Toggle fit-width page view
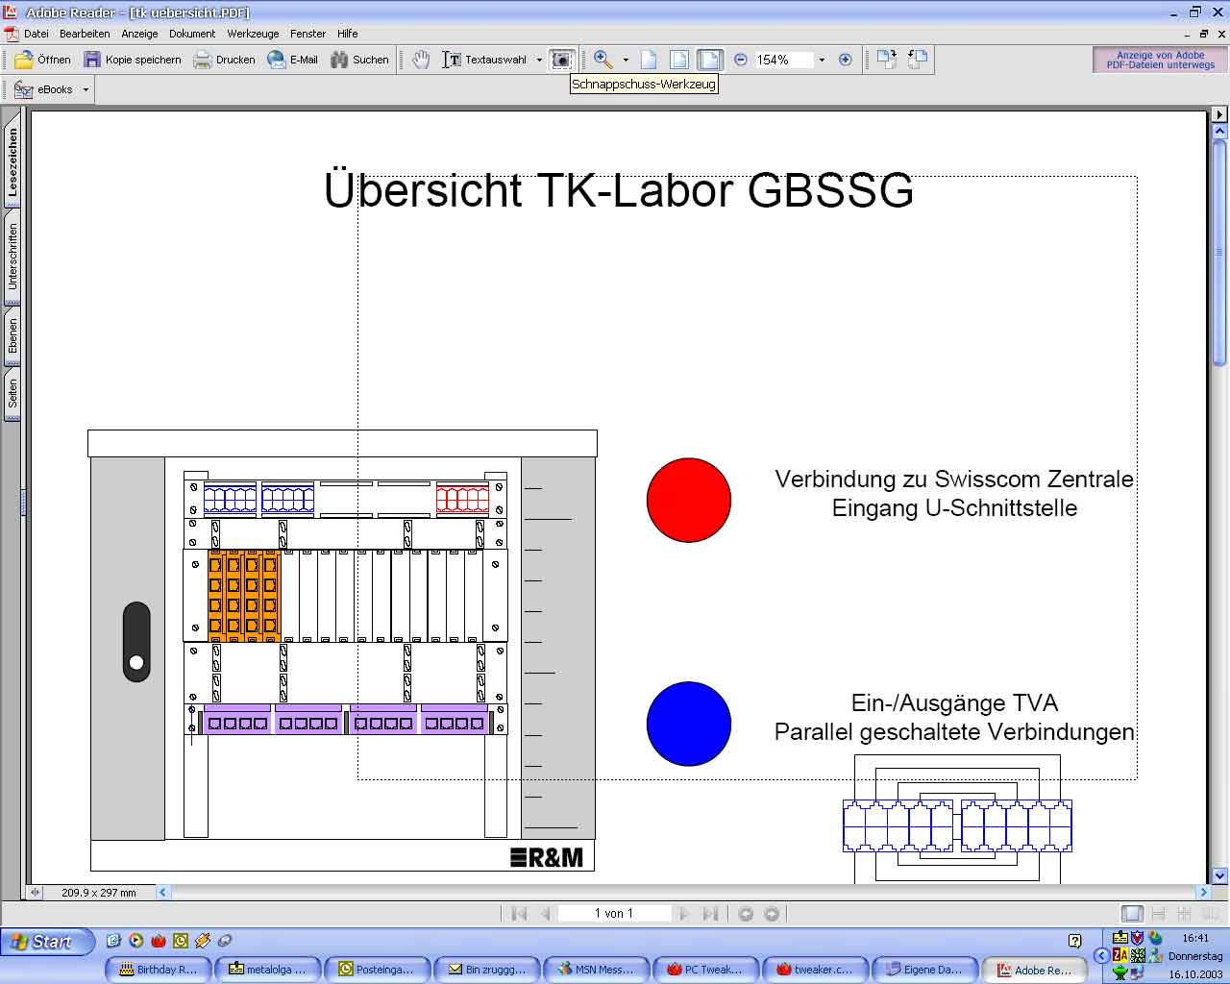Image resolution: width=1230 pixels, height=984 pixels. (x=710, y=60)
